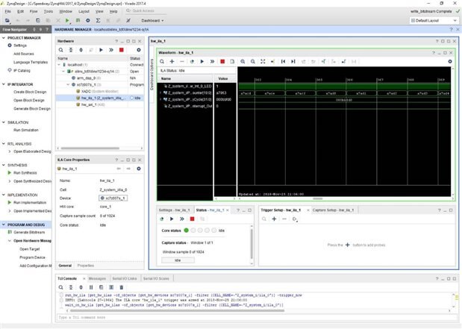Add probe with plus icon in Trigger Setup
This screenshot has height=329, width=462.
[274, 219]
